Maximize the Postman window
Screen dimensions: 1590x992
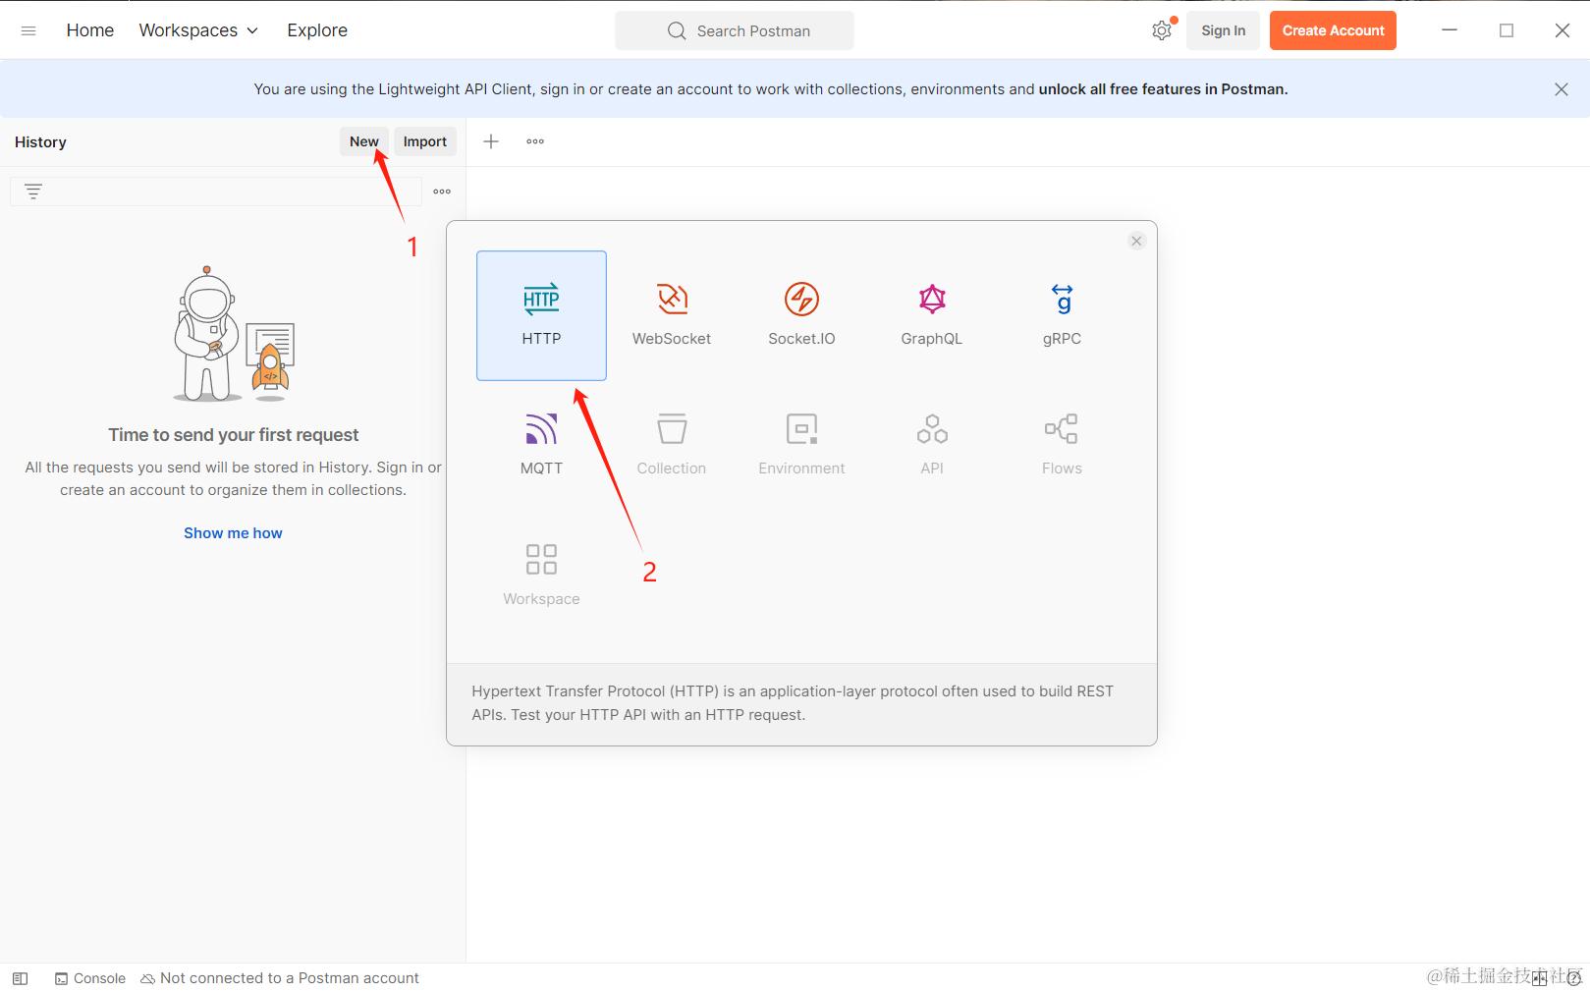pyautogui.click(x=1507, y=30)
